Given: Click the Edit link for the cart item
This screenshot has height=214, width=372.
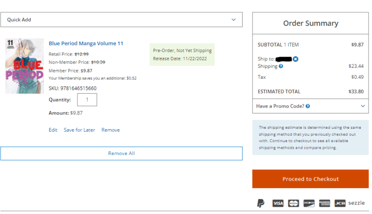Looking at the screenshot, I should pos(53,130).
